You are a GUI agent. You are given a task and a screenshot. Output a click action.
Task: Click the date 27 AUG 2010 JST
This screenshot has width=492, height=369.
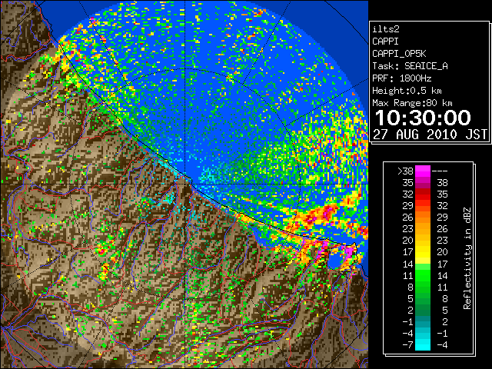[430, 135]
